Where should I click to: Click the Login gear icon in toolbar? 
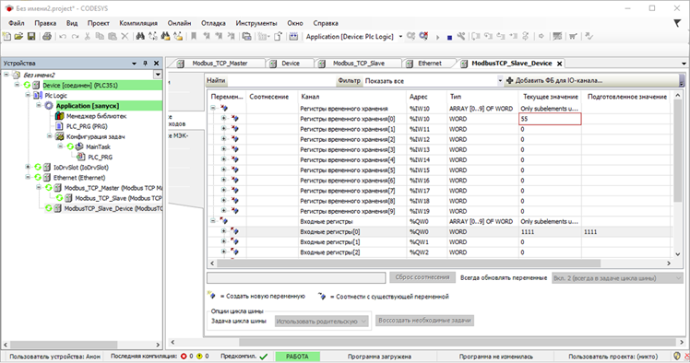(411, 37)
